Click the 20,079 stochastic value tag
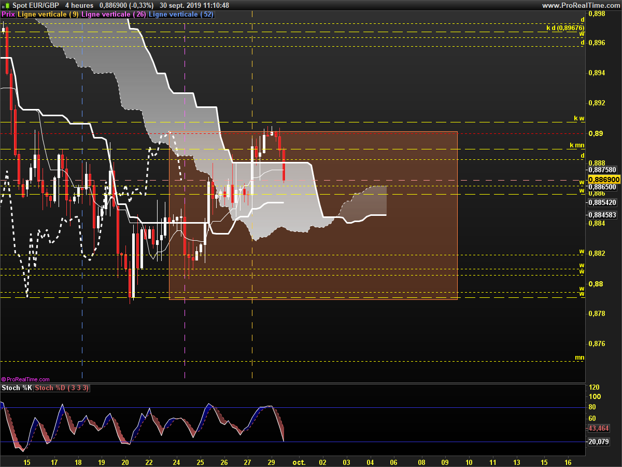 point(599,442)
